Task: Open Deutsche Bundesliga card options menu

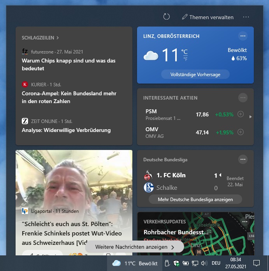Action: (243, 159)
